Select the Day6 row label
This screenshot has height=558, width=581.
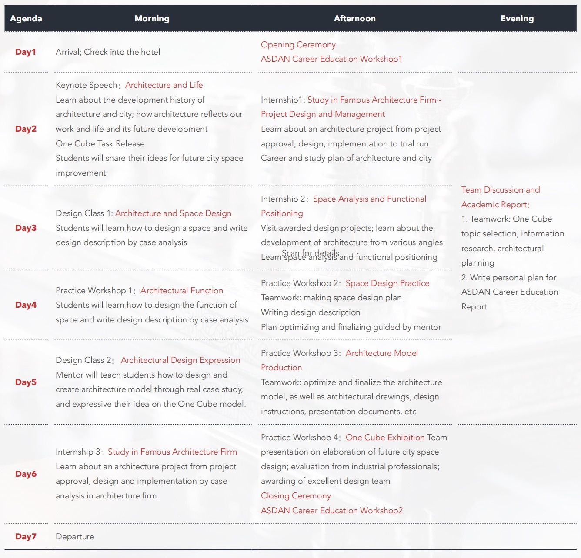tap(26, 474)
